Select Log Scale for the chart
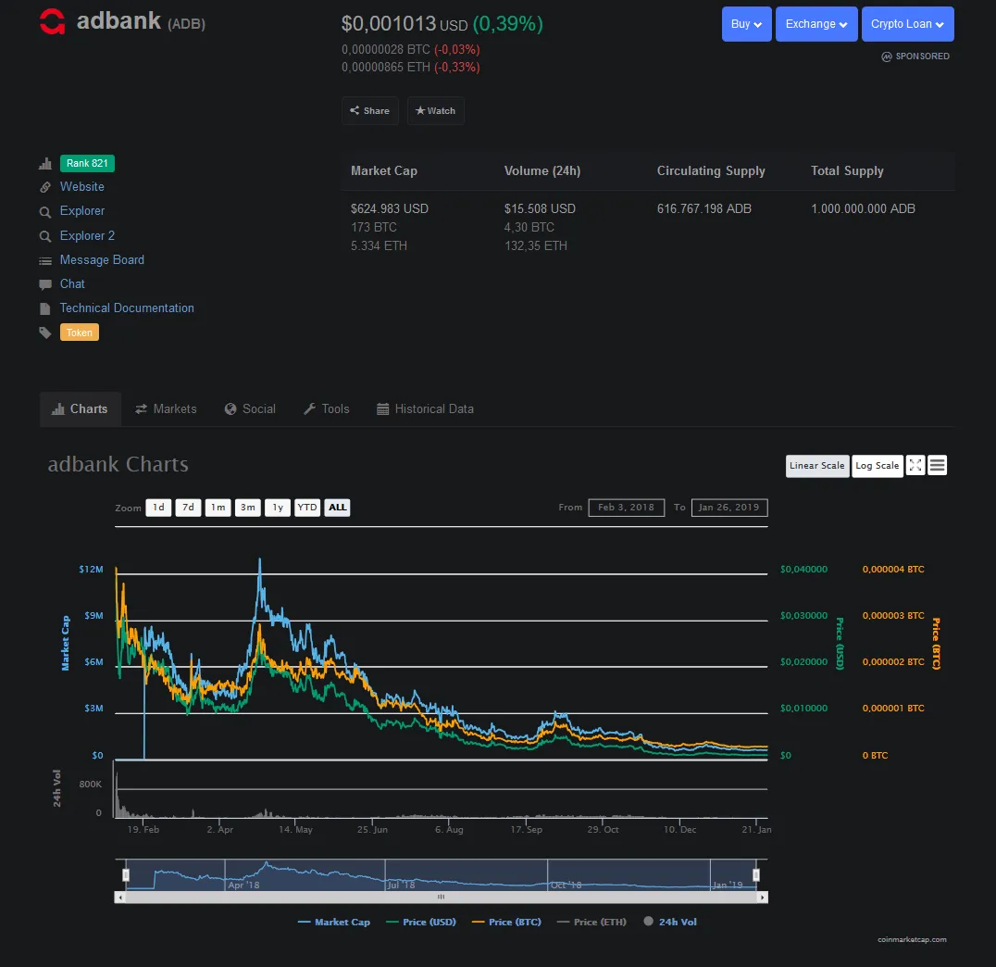 (x=878, y=466)
